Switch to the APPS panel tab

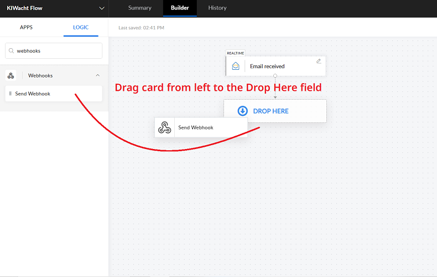tap(26, 27)
